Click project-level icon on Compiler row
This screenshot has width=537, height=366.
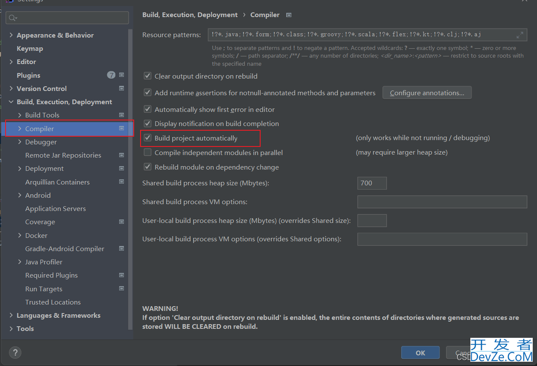pyautogui.click(x=121, y=129)
